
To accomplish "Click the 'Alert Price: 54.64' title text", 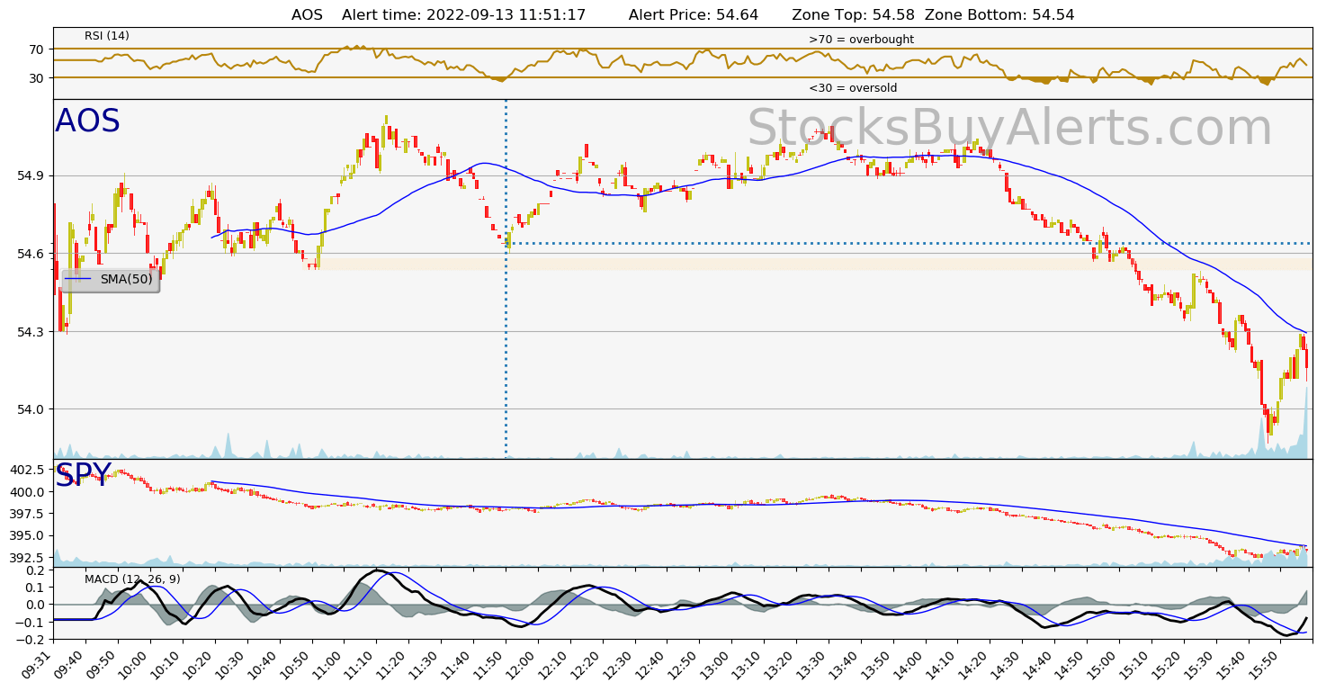I will (x=694, y=14).
